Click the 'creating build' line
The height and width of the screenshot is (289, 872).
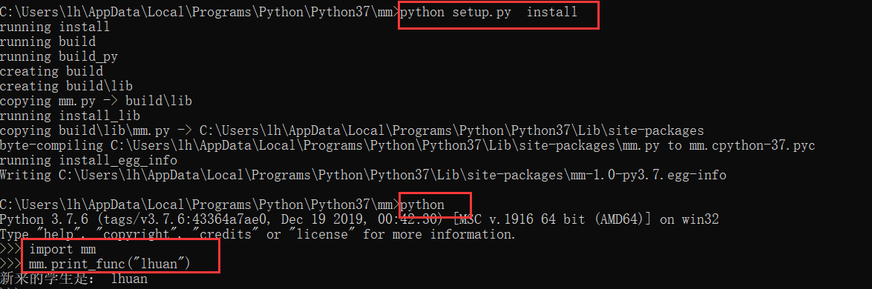click(x=52, y=71)
